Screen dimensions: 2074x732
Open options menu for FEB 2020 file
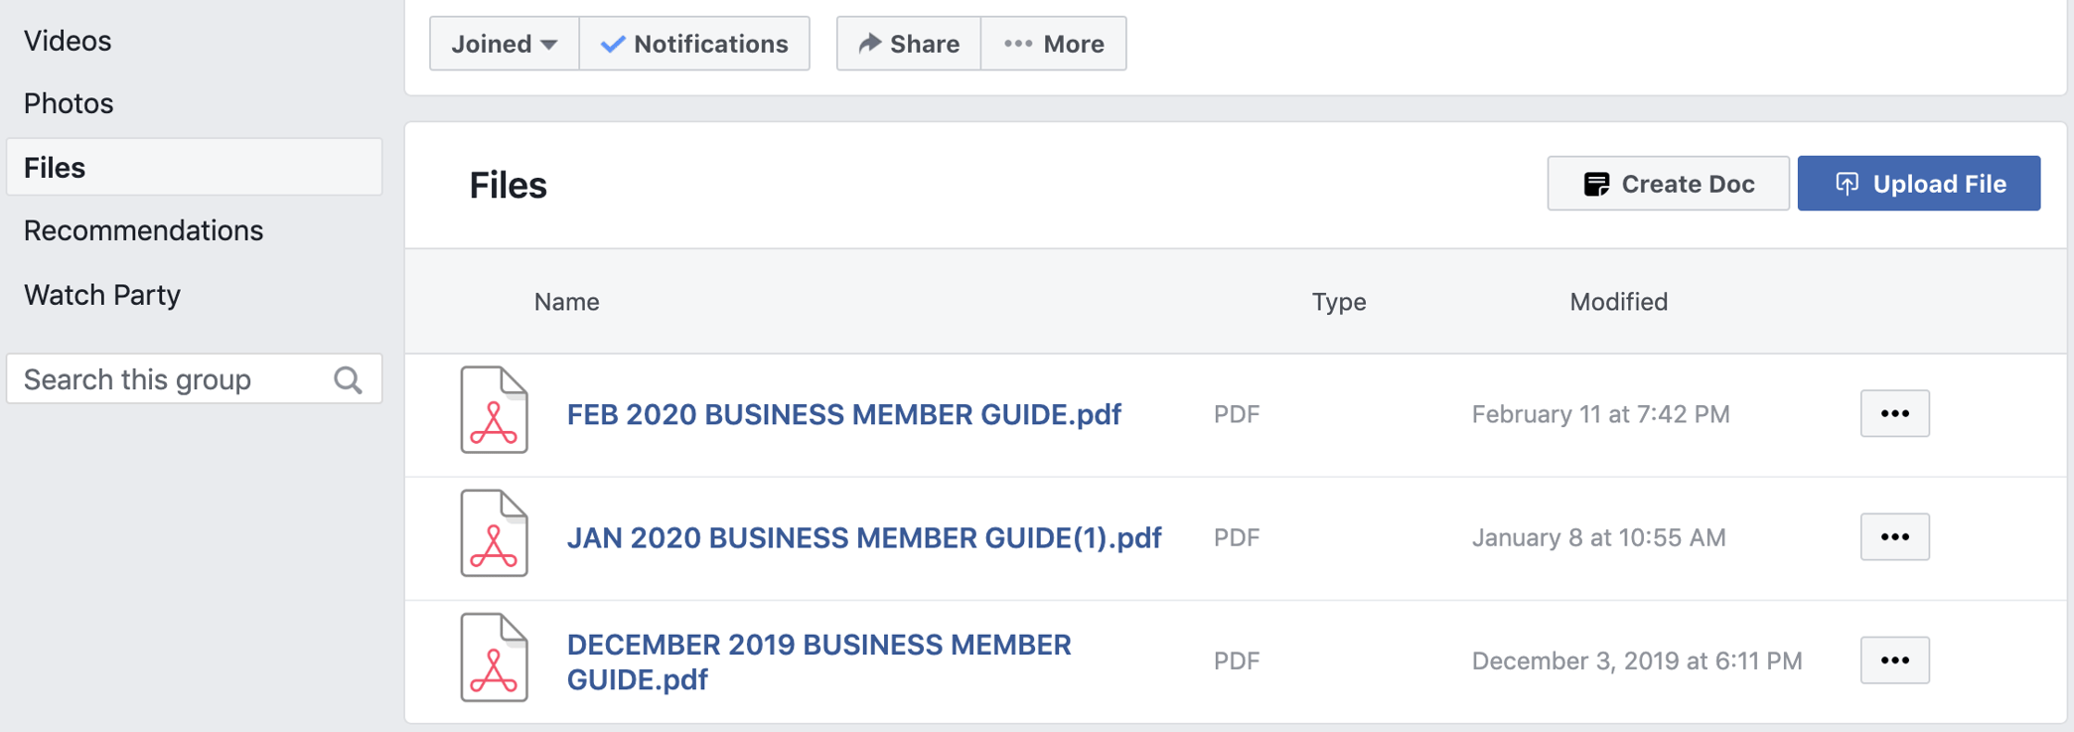tap(1894, 413)
